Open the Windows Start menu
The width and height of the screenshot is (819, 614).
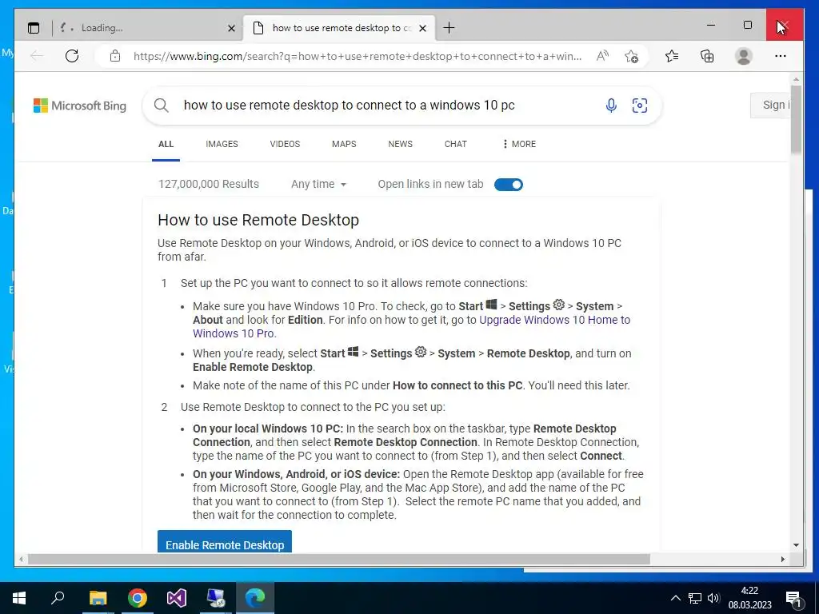click(x=19, y=598)
